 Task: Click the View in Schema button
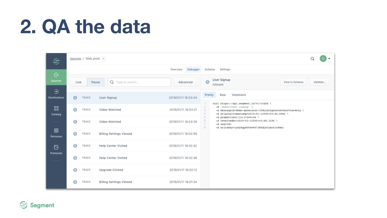293,82
